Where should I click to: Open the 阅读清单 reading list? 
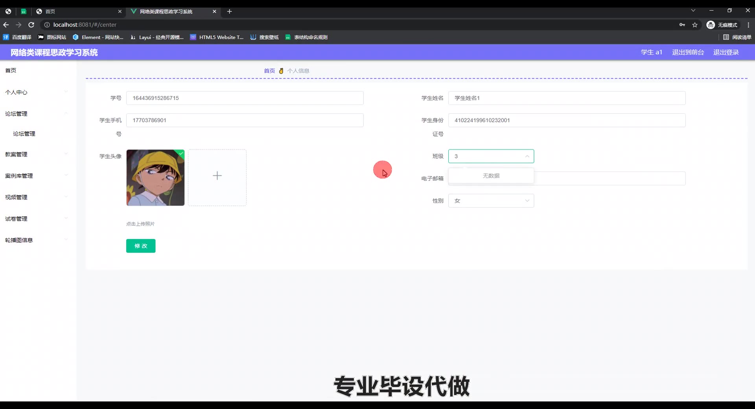click(x=737, y=37)
